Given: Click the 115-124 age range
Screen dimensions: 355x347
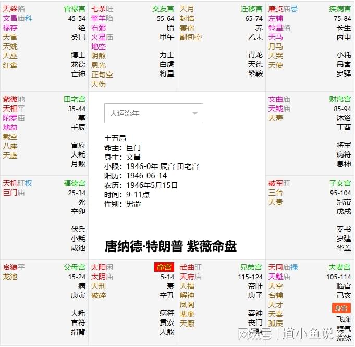Looking at the screenshot, I should click(250, 277).
